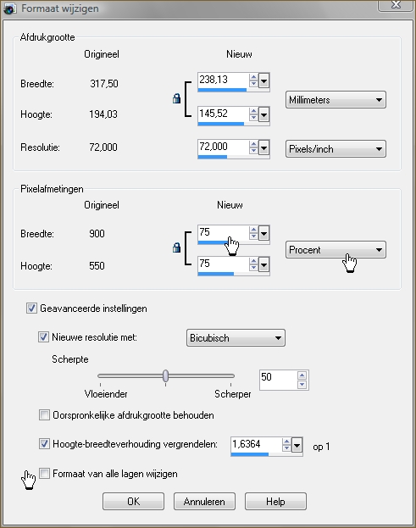Viewport: 416px width, 528px height.
Task: Open the Bicubisch resampling dropdown
Action: coord(236,338)
